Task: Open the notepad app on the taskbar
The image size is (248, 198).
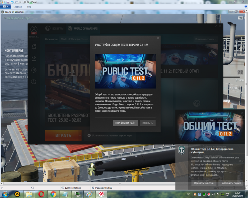Action: [x=65, y=194]
